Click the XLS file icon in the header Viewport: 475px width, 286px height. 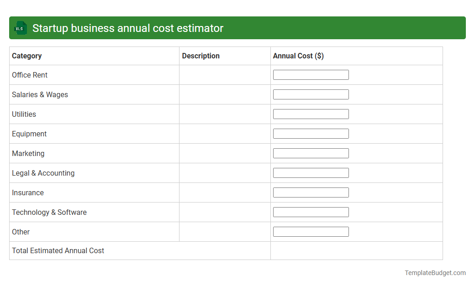coord(20,28)
